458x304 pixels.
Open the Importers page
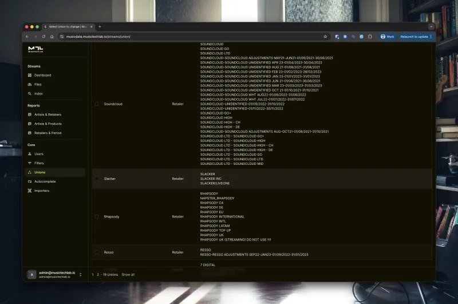(41, 191)
